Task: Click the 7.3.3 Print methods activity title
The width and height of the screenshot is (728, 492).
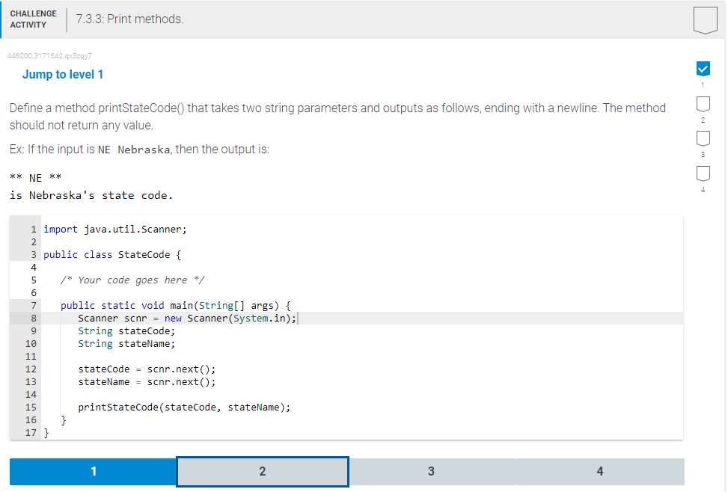Action: pos(131,20)
